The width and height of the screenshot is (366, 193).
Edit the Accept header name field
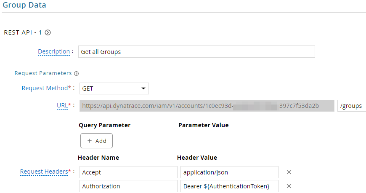click(x=128, y=172)
